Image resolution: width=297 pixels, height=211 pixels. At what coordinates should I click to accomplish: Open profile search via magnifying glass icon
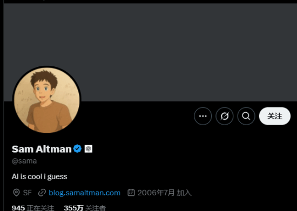pyautogui.click(x=246, y=116)
